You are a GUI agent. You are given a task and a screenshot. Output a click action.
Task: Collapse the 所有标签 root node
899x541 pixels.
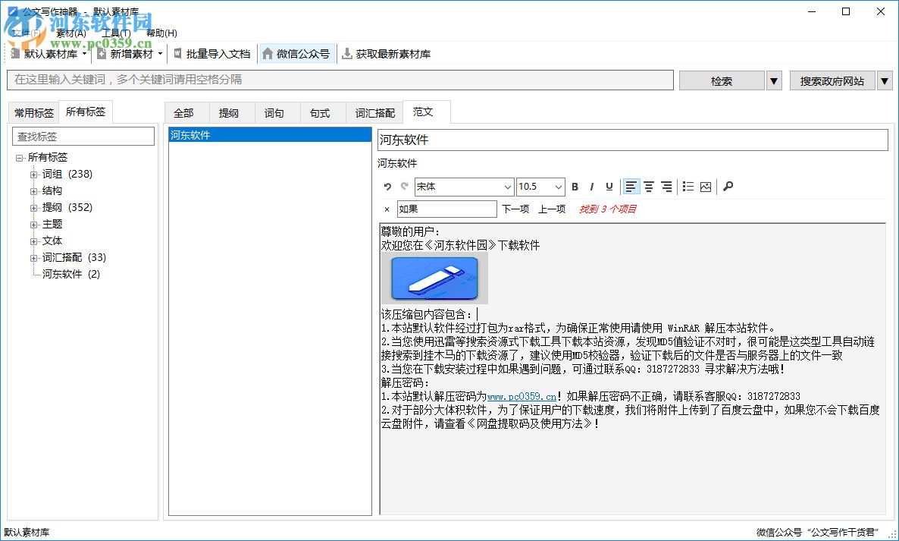[x=20, y=158]
